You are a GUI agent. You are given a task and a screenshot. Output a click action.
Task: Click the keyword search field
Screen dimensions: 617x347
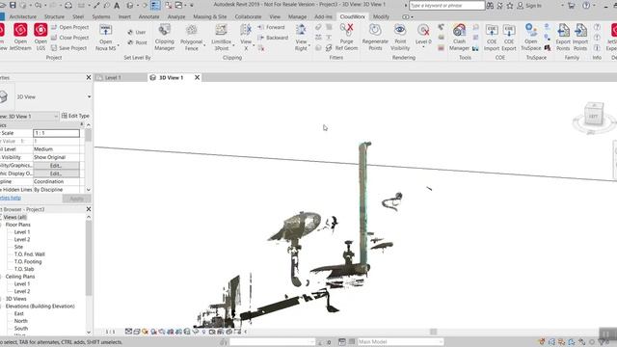click(446, 6)
